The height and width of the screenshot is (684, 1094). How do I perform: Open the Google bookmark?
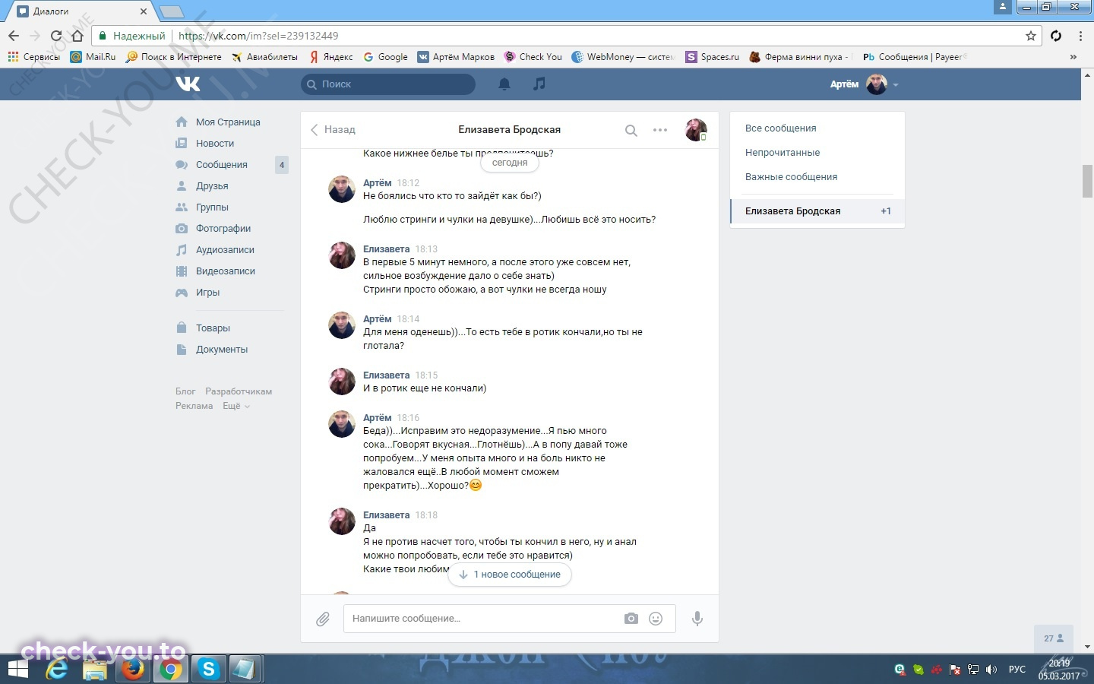pos(385,57)
